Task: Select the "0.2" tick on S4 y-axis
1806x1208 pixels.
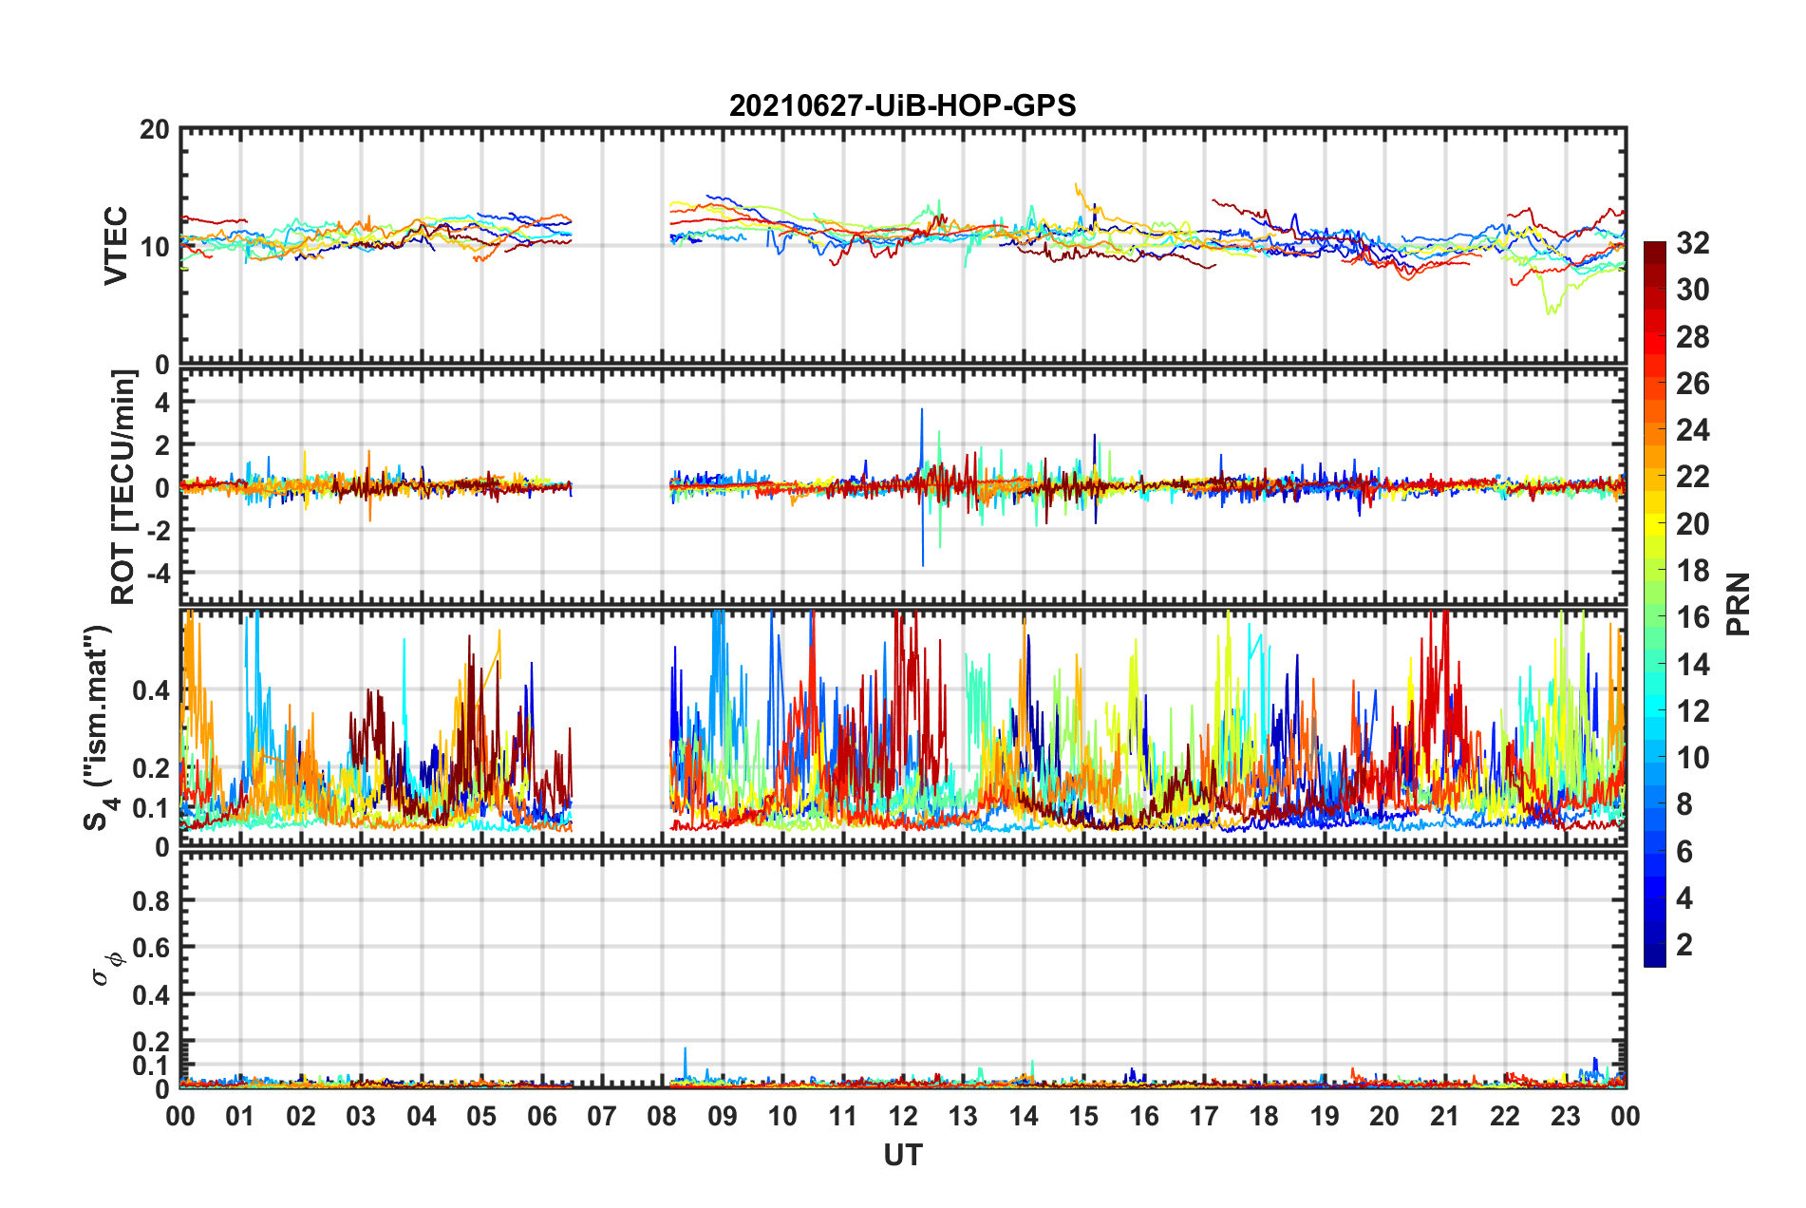Action: (x=151, y=768)
